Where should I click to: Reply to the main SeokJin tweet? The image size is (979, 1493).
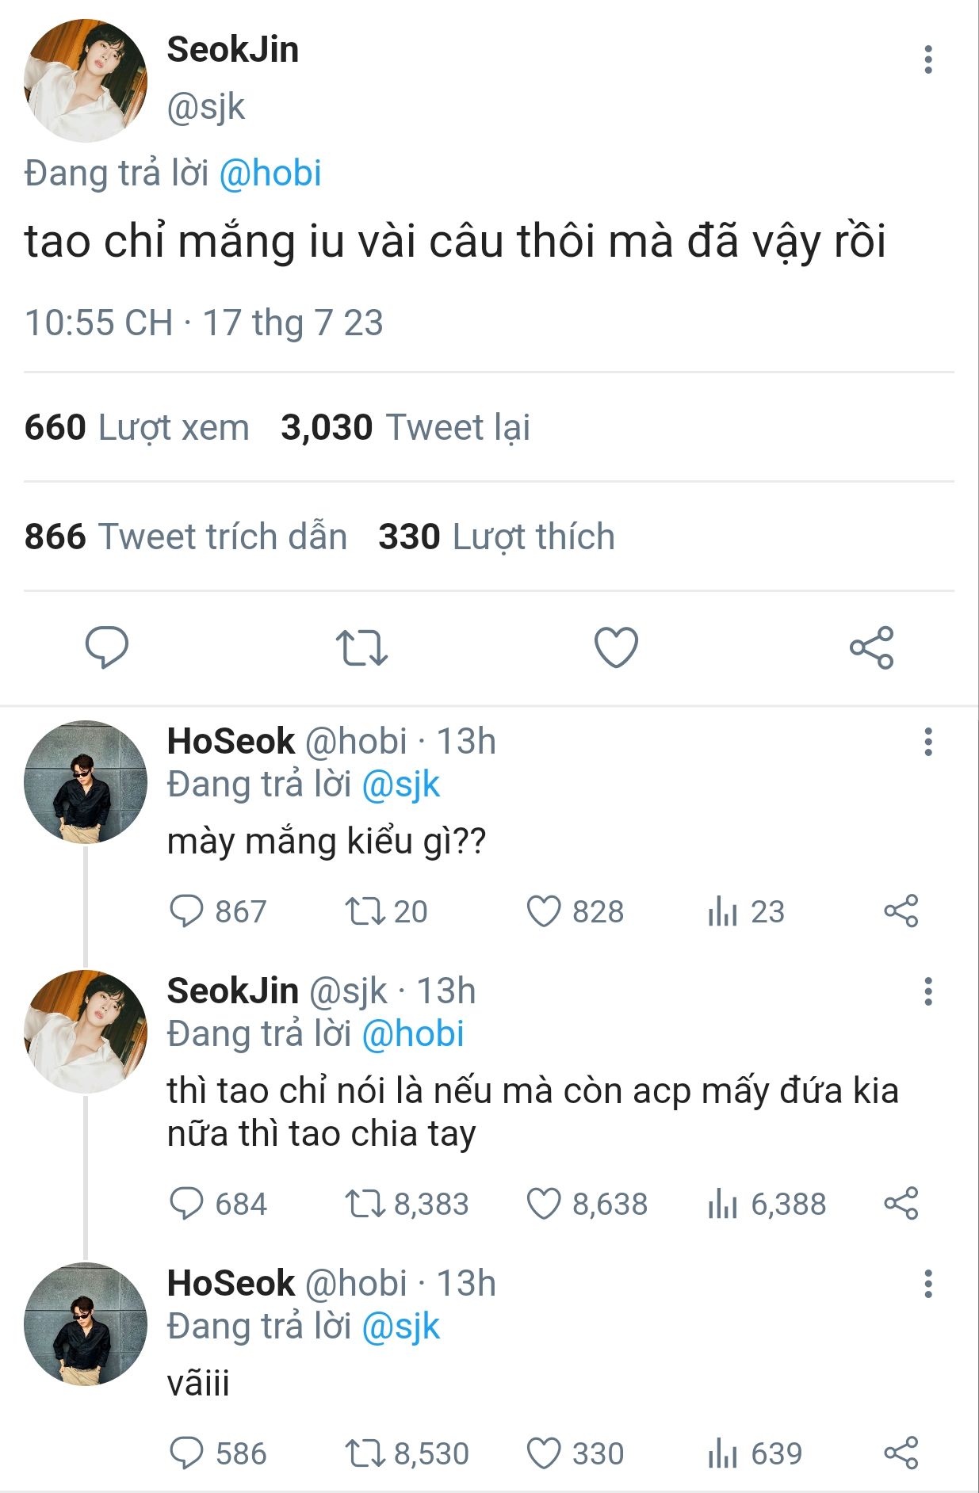click(106, 647)
